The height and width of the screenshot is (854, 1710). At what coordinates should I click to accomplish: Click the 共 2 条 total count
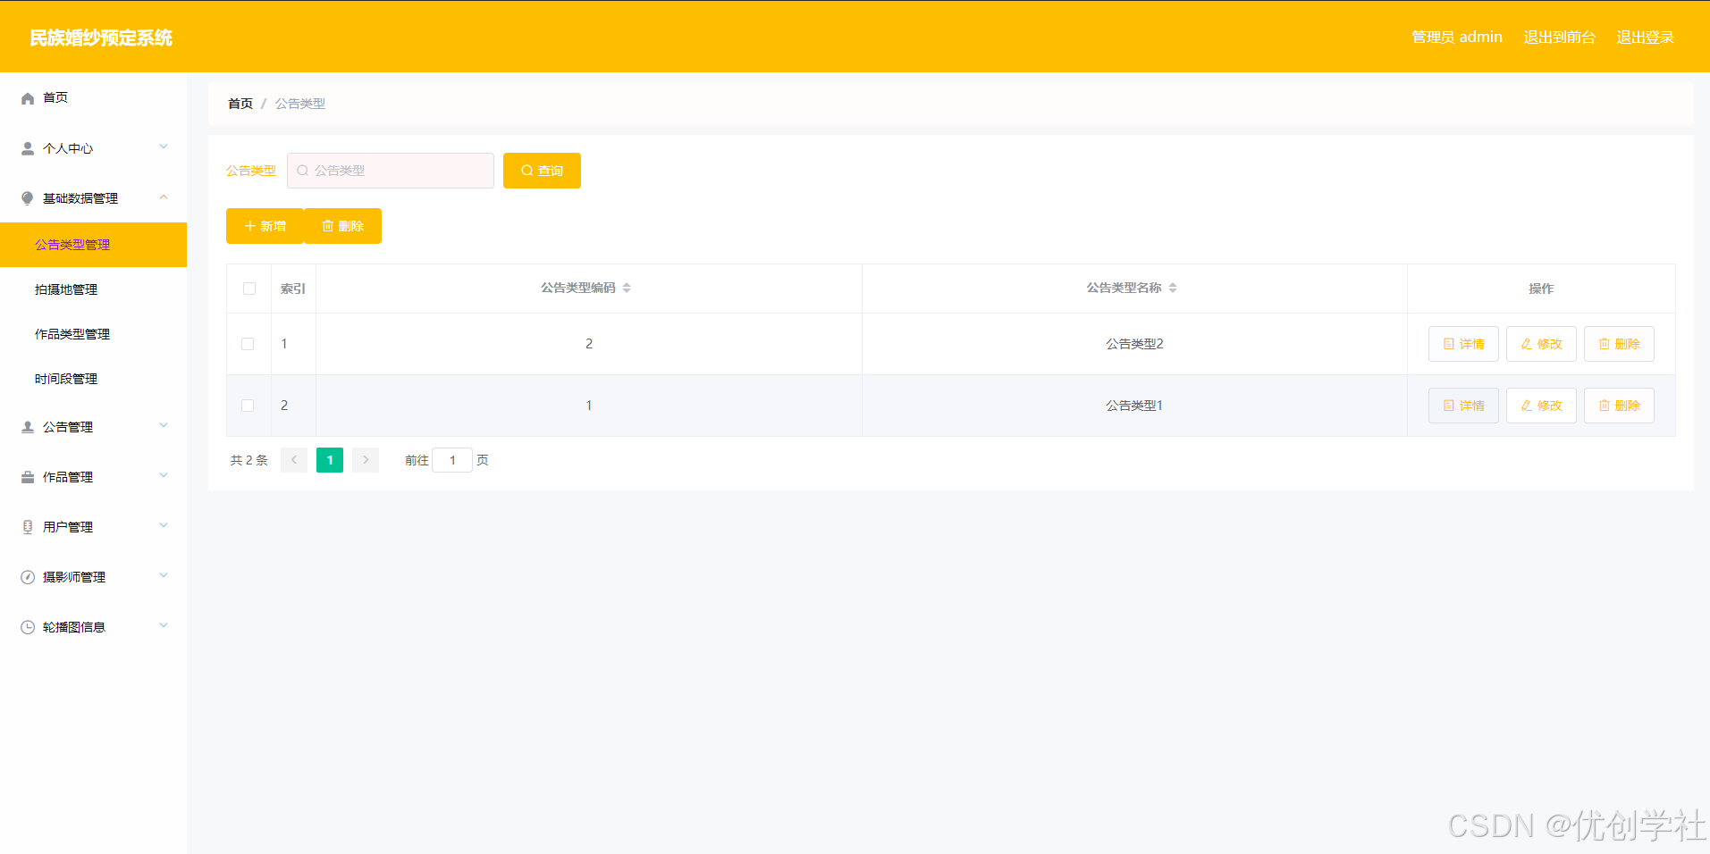coord(249,460)
